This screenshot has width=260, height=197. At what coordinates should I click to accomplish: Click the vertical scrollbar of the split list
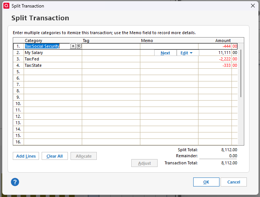coord(241,73)
